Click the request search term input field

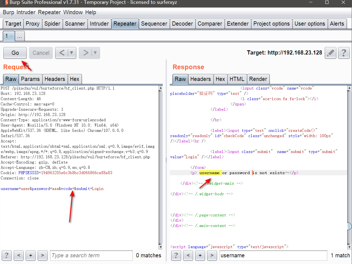pyautogui.click(x=91, y=255)
